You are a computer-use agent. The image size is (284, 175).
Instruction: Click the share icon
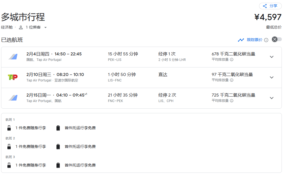tap(265, 6)
